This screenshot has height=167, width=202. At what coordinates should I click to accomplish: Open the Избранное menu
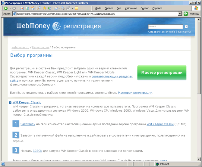point(131,8)
